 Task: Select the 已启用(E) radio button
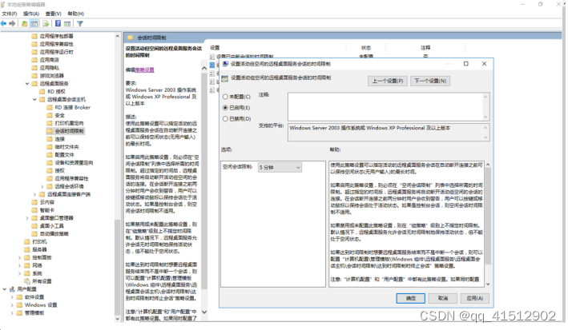point(225,107)
